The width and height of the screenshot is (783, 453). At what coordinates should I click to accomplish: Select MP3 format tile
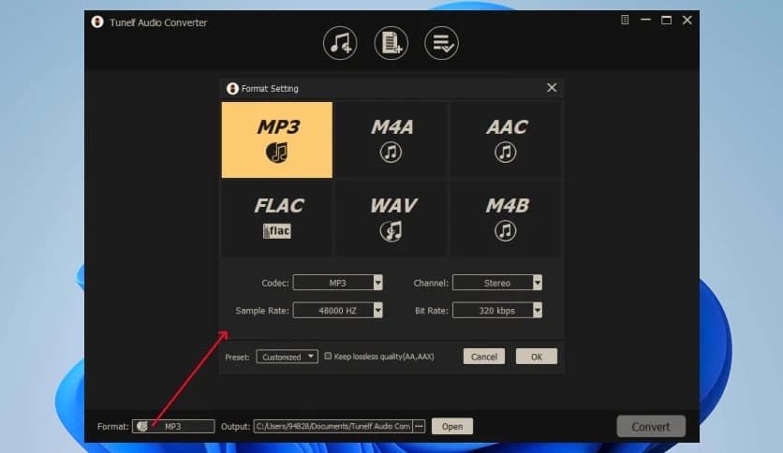[x=277, y=139]
